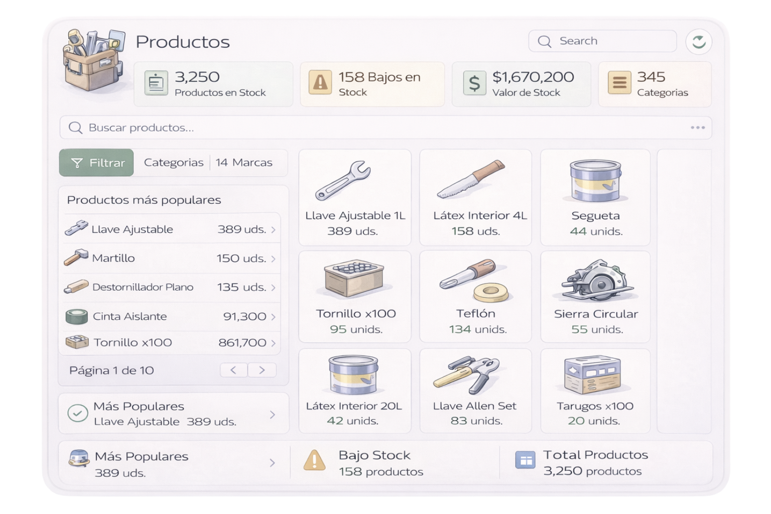The image size is (771, 514).
Task: Switch to the 14 Marcas tab
Action: tap(244, 163)
